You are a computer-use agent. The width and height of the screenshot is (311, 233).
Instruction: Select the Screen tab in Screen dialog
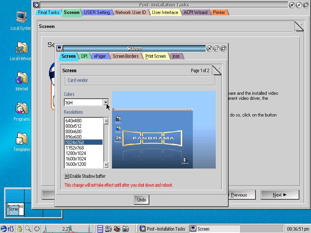[x=68, y=56]
